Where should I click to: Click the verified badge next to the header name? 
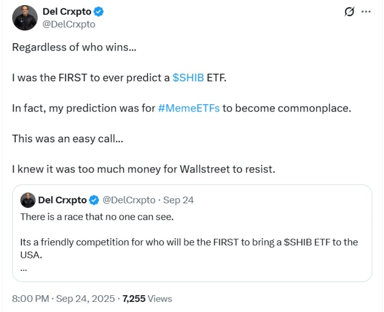click(99, 12)
